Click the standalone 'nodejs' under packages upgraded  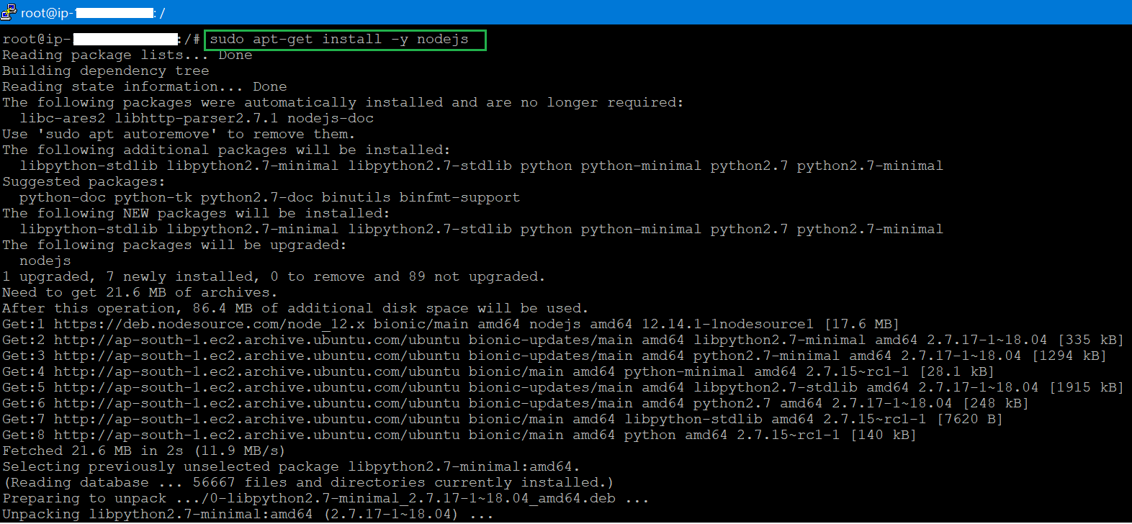(x=45, y=261)
